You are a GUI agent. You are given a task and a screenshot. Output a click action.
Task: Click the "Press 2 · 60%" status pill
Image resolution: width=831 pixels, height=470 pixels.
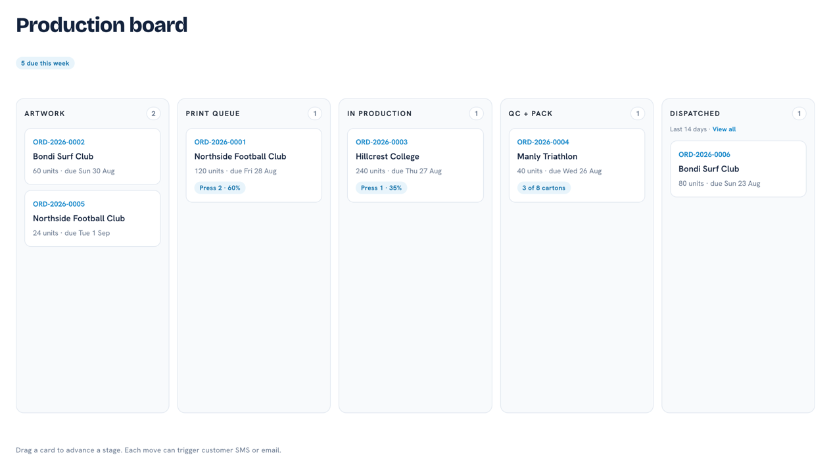(220, 188)
